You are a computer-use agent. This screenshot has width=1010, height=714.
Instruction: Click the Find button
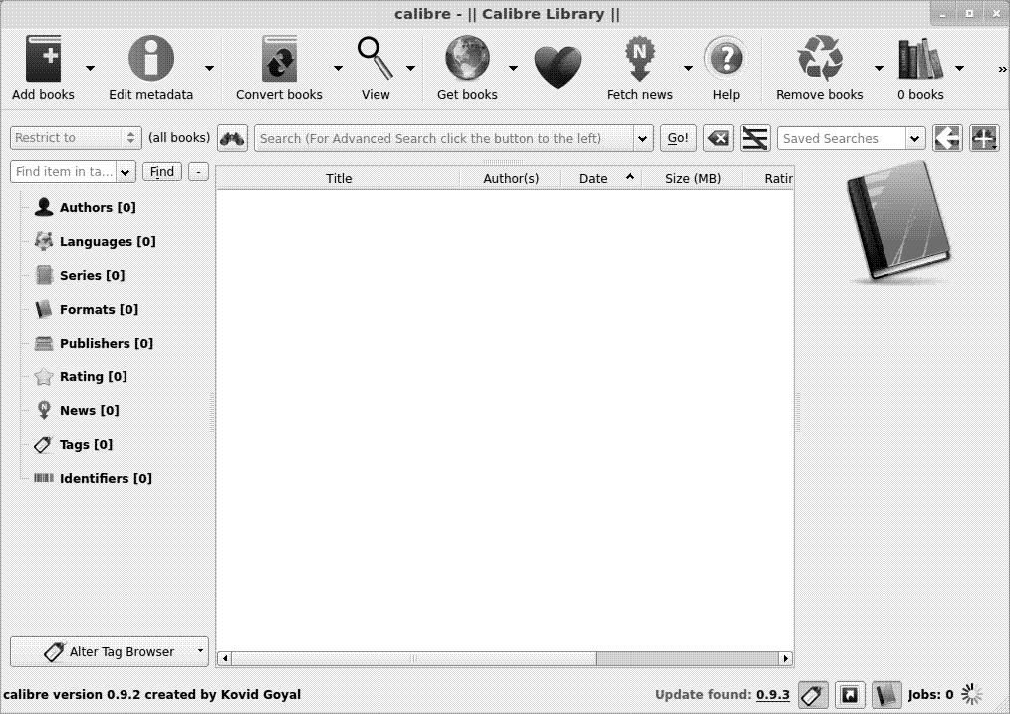click(162, 172)
